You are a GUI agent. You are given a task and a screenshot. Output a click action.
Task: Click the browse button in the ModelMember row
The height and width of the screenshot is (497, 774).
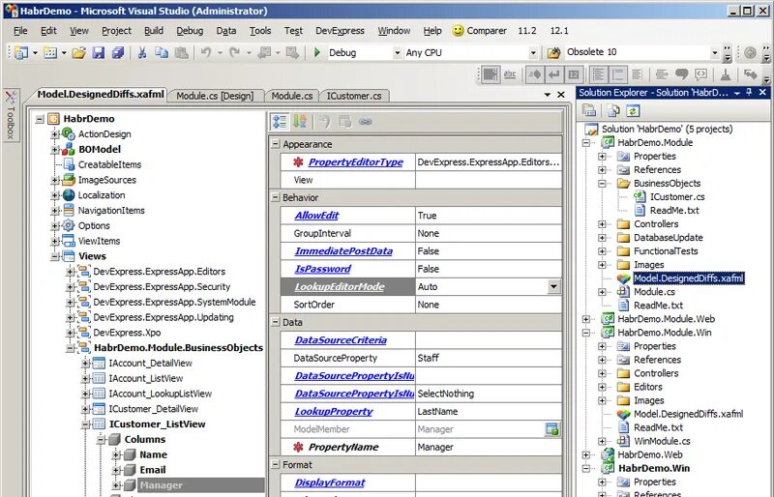click(551, 429)
